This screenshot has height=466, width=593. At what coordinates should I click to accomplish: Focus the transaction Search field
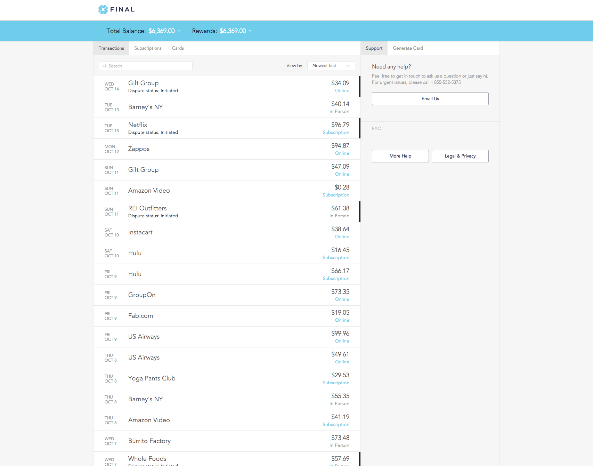click(x=146, y=66)
